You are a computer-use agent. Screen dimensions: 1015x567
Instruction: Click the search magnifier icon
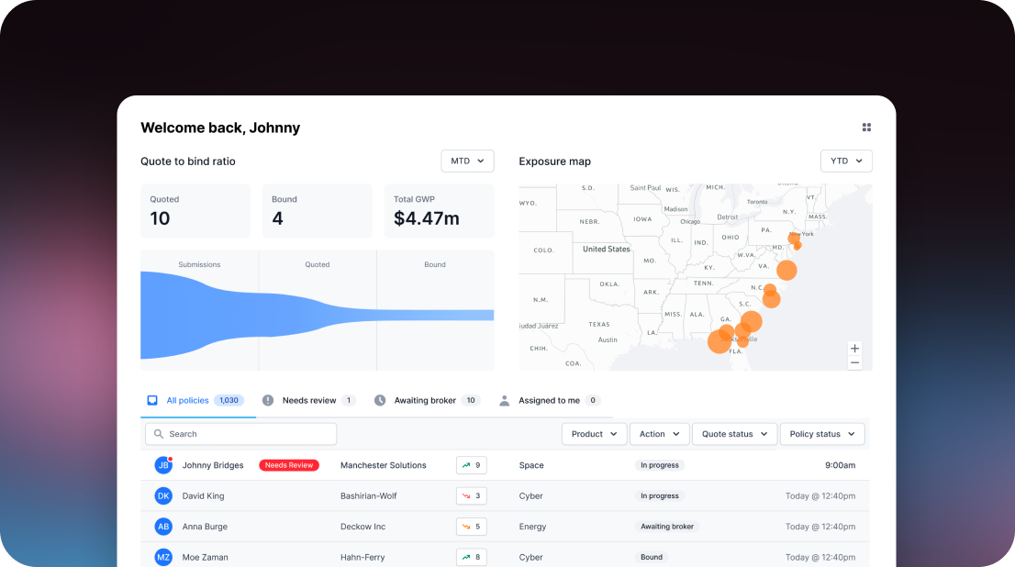coord(159,434)
